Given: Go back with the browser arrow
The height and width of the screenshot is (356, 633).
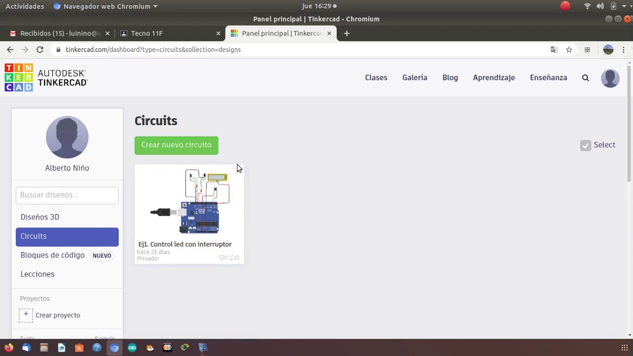Looking at the screenshot, I should [x=10, y=49].
